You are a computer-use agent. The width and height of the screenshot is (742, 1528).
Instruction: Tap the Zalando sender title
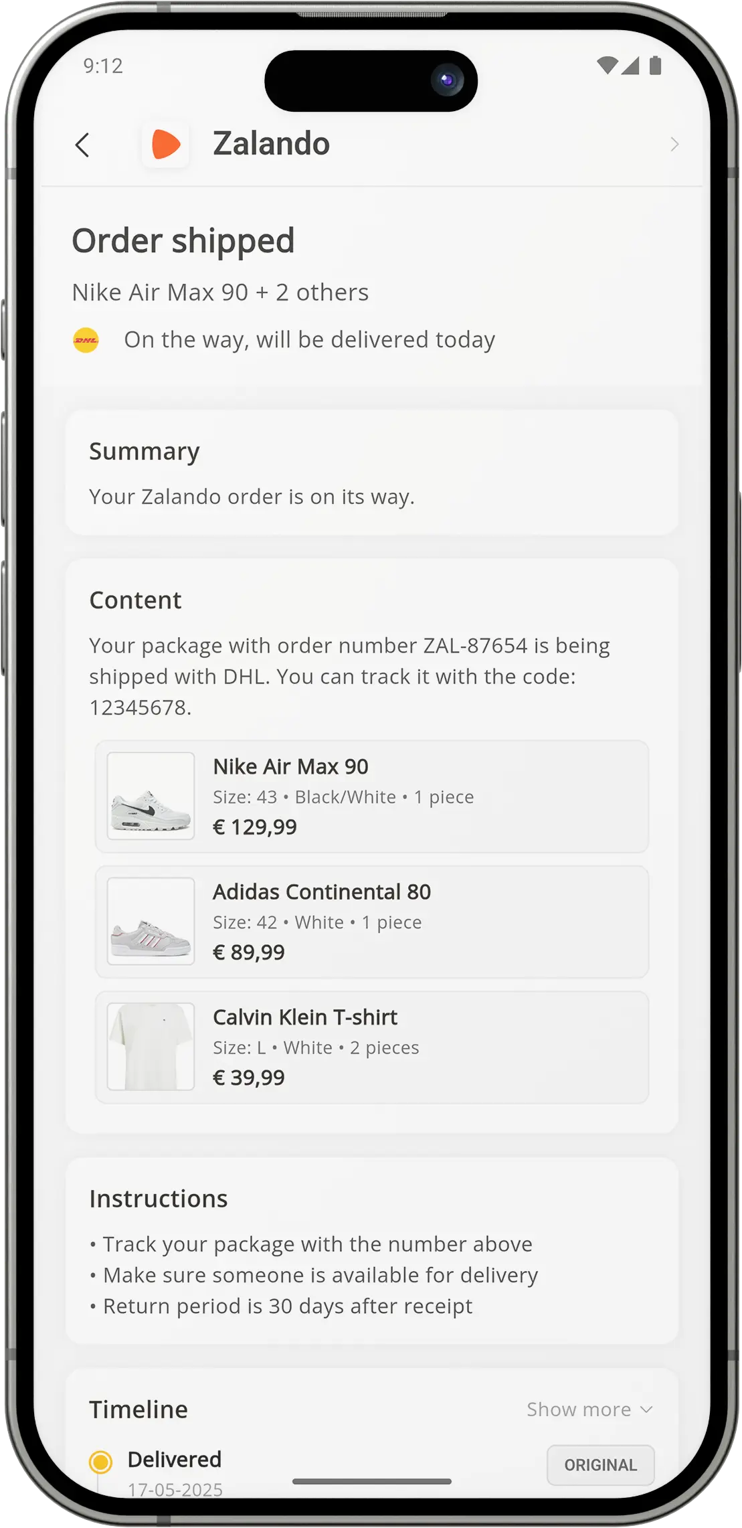(x=271, y=144)
